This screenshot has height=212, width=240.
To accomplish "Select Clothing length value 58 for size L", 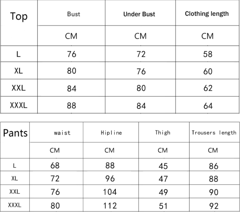I will 208,54.
